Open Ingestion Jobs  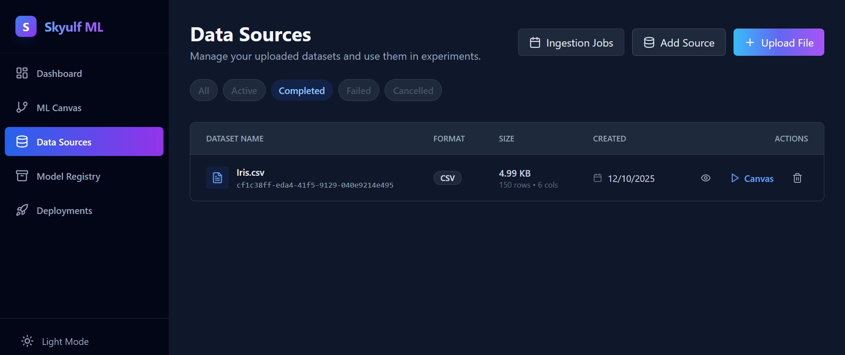pyautogui.click(x=571, y=43)
